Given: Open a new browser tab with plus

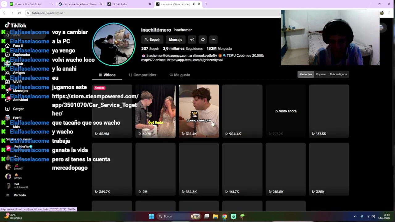Looking at the screenshot, I should click(206, 4).
